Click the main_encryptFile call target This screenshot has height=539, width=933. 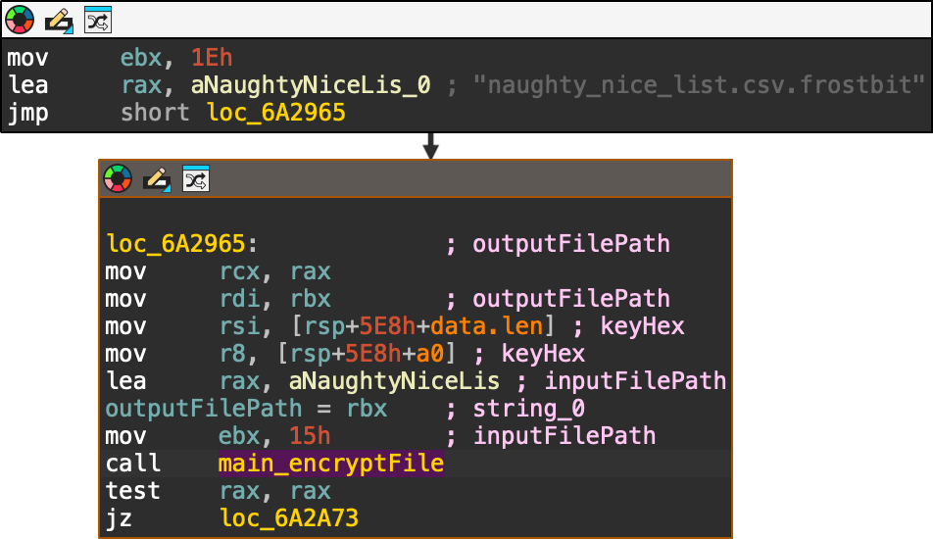pos(330,464)
